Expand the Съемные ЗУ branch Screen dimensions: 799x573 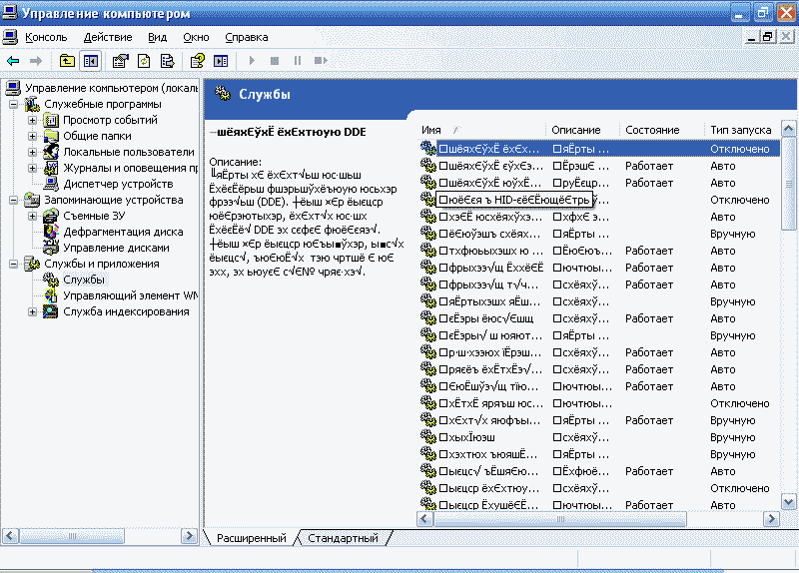pos(33,216)
